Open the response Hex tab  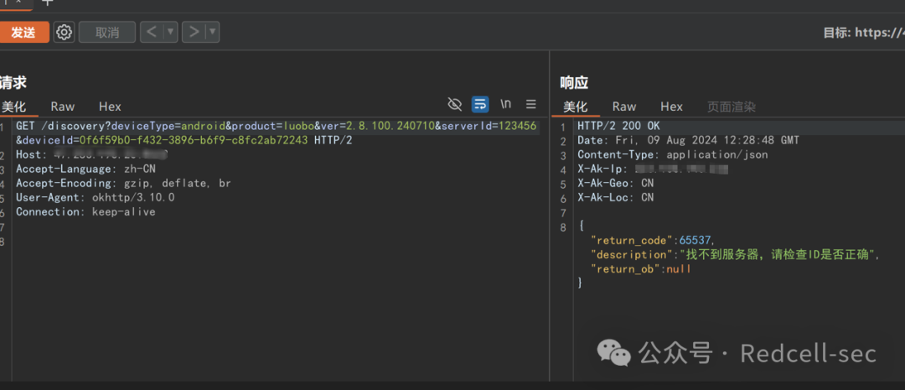[671, 107]
